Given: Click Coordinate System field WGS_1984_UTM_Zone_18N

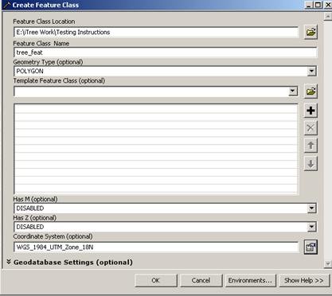Looking at the screenshot, I should coord(156,247).
